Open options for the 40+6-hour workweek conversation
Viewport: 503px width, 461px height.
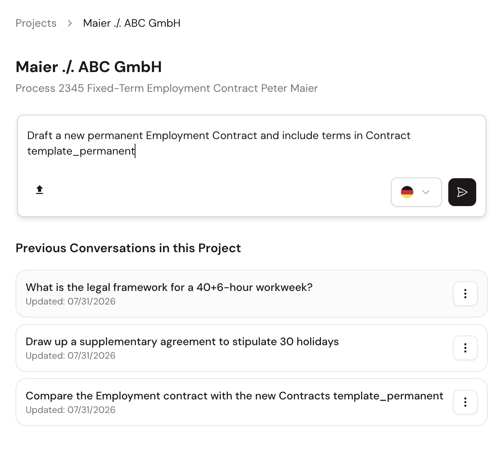[465, 294]
